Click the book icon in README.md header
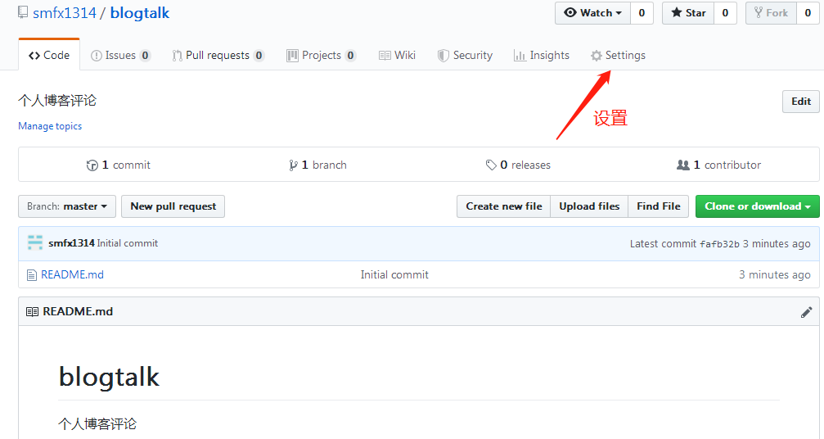The image size is (824, 439). [32, 312]
